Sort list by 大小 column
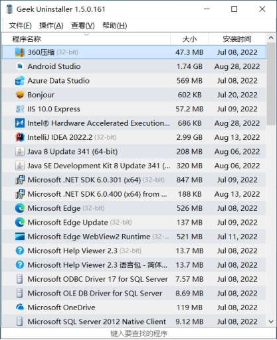The width and height of the screenshot is (277, 340). tap(189, 39)
